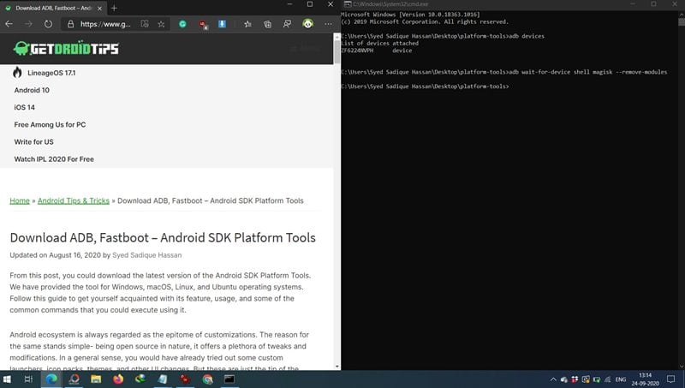This screenshot has width=685, height=388.
Task: Open the Action Center notifications icon
Action: tap(671, 379)
